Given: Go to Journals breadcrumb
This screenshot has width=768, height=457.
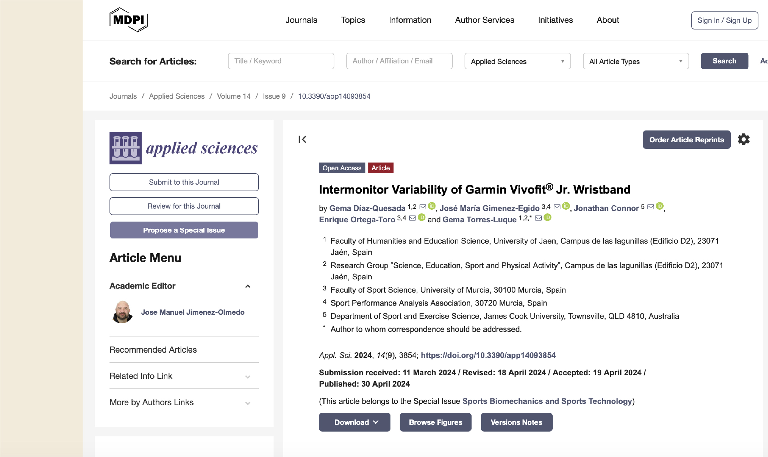Looking at the screenshot, I should pyautogui.click(x=123, y=96).
